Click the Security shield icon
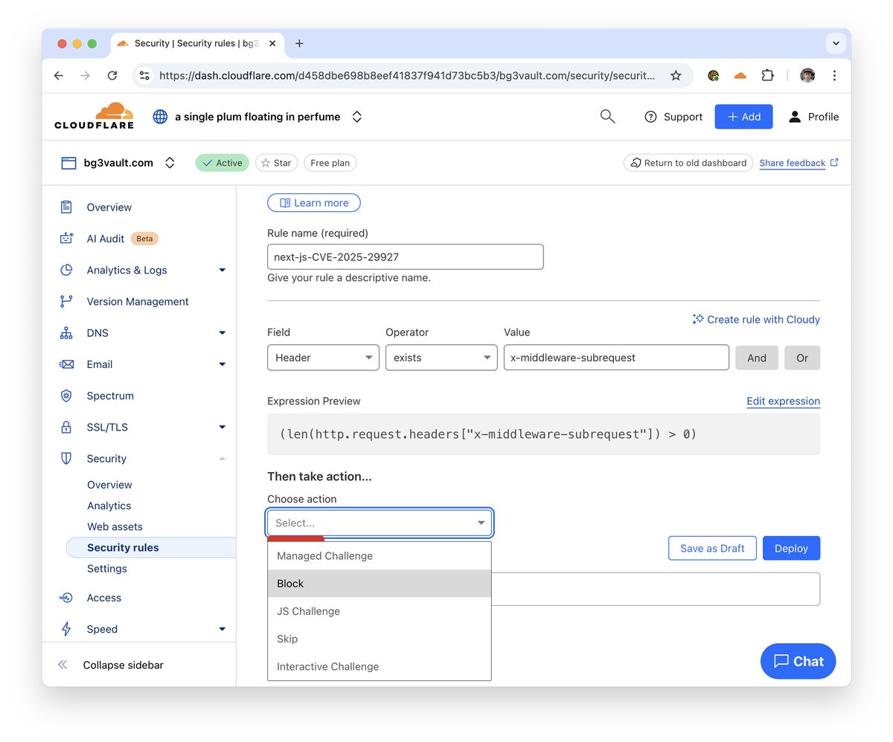 pyautogui.click(x=66, y=459)
